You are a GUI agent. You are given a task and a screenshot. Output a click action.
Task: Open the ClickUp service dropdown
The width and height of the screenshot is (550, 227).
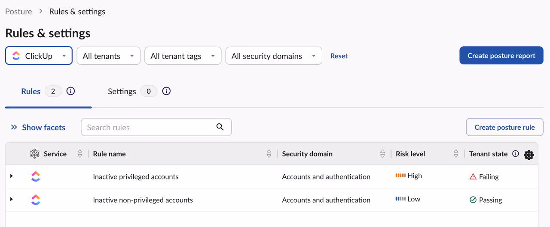39,56
